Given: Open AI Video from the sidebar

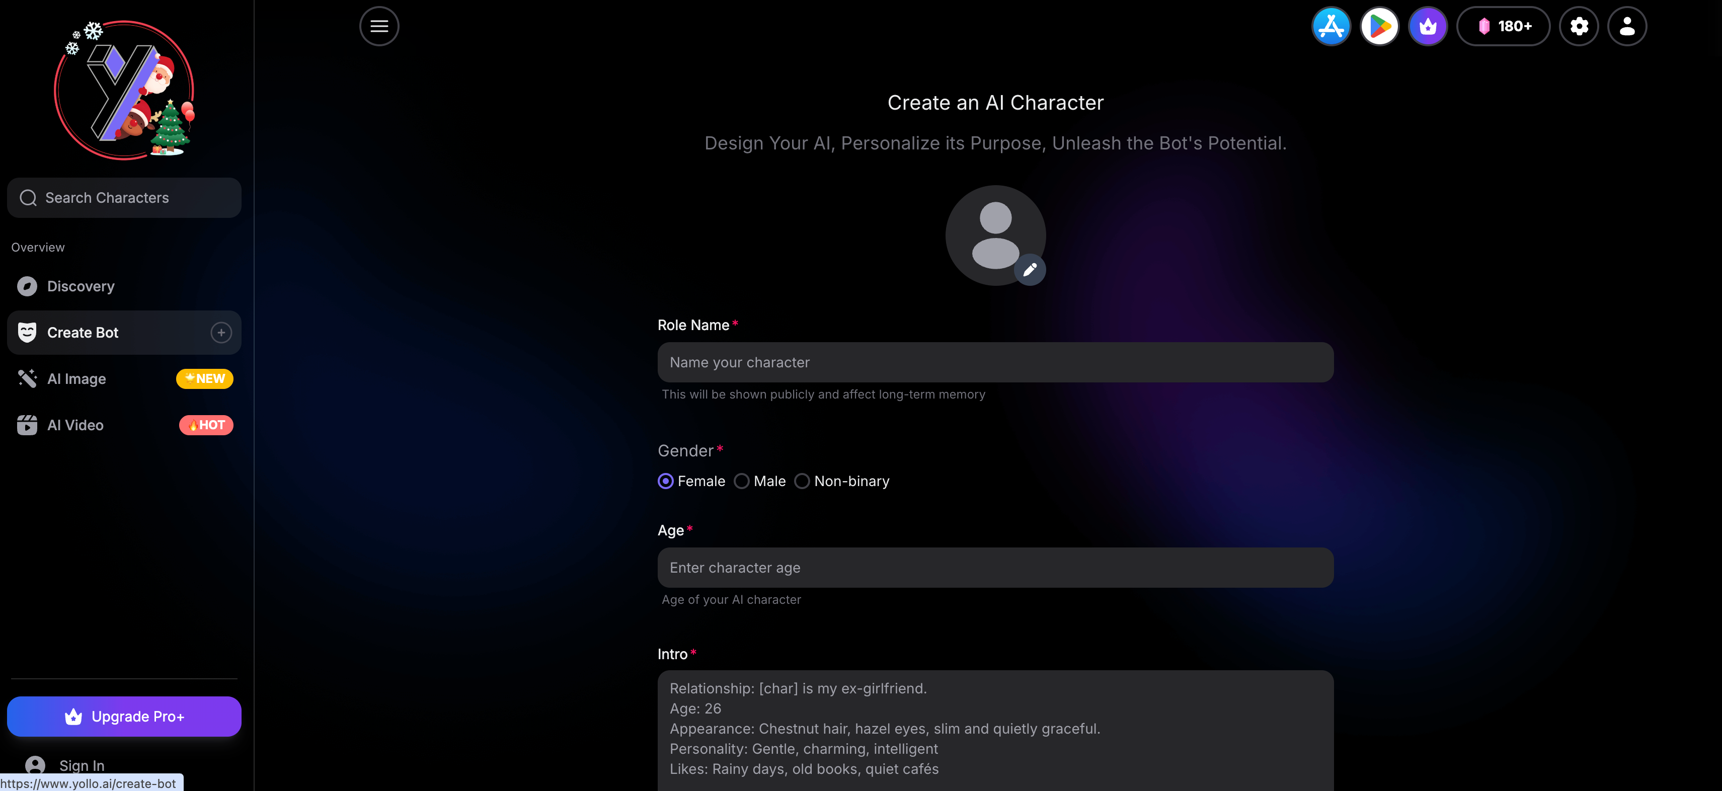Looking at the screenshot, I should point(75,425).
